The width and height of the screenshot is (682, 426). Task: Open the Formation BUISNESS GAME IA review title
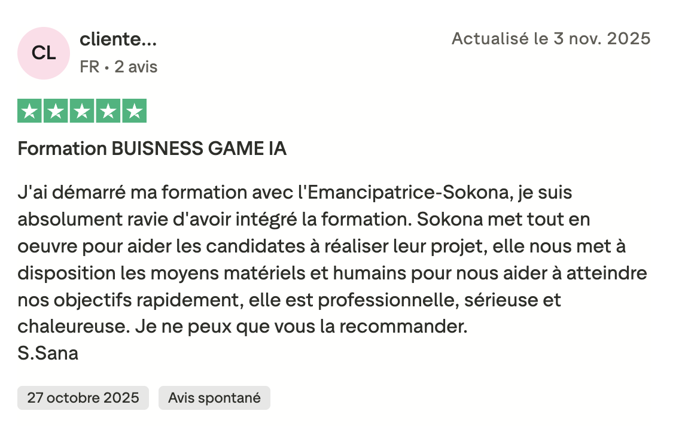(152, 149)
